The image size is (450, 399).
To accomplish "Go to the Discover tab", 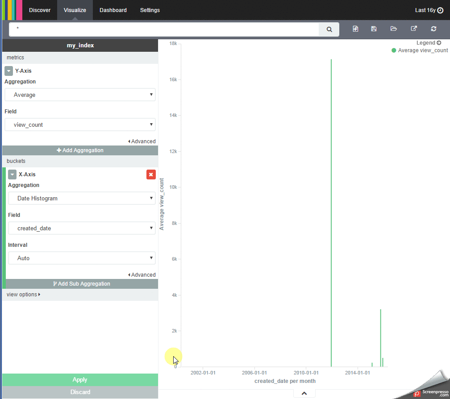I will point(40,10).
